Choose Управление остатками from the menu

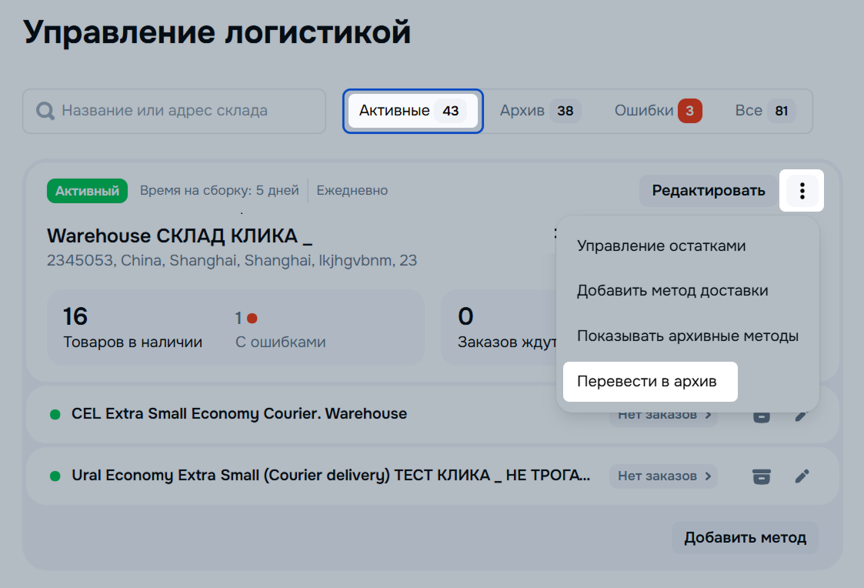(661, 246)
